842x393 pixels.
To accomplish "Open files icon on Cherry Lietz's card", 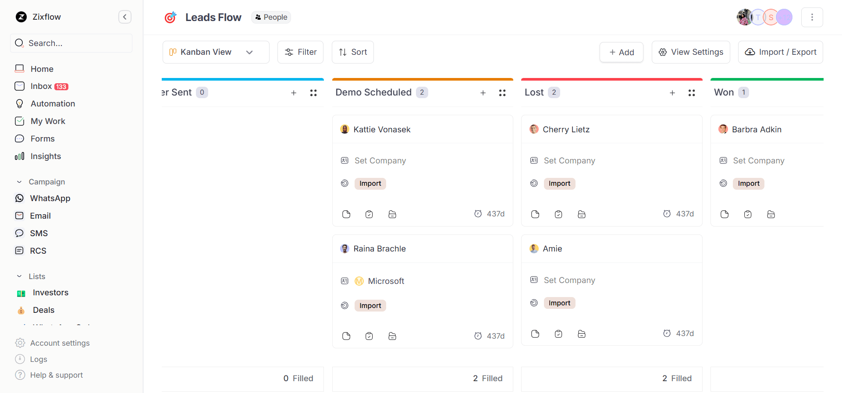I will pos(582,214).
